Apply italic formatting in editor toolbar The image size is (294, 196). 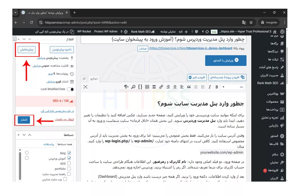(210, 87)
